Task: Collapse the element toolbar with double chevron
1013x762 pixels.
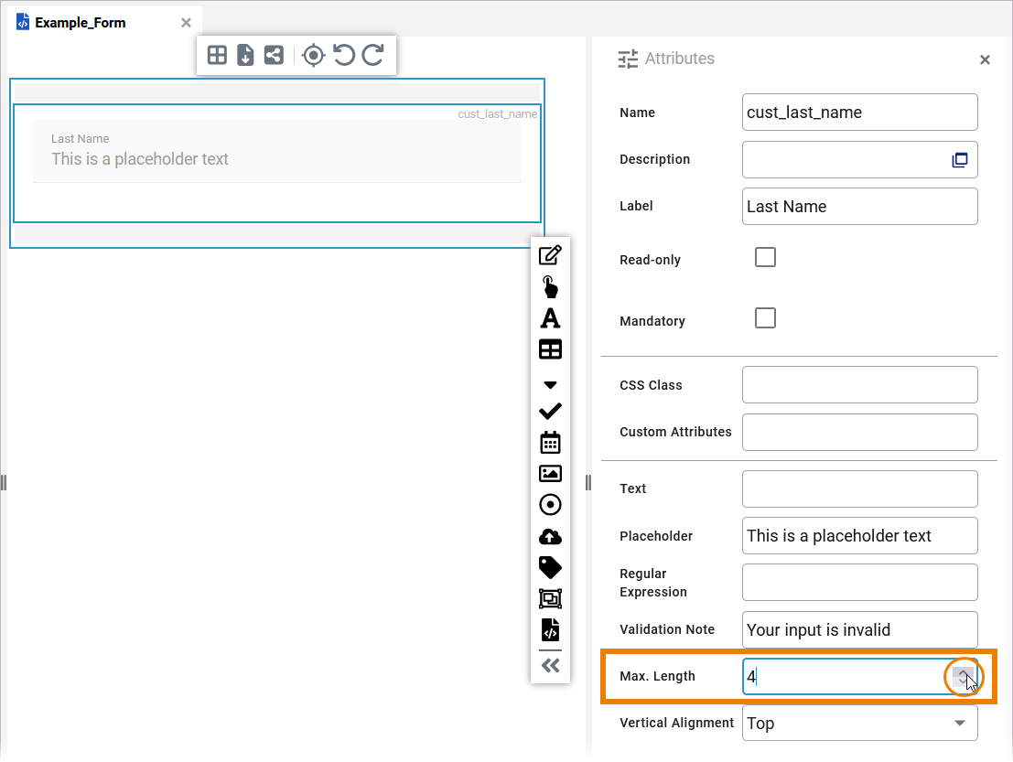Action: point(550,665)
